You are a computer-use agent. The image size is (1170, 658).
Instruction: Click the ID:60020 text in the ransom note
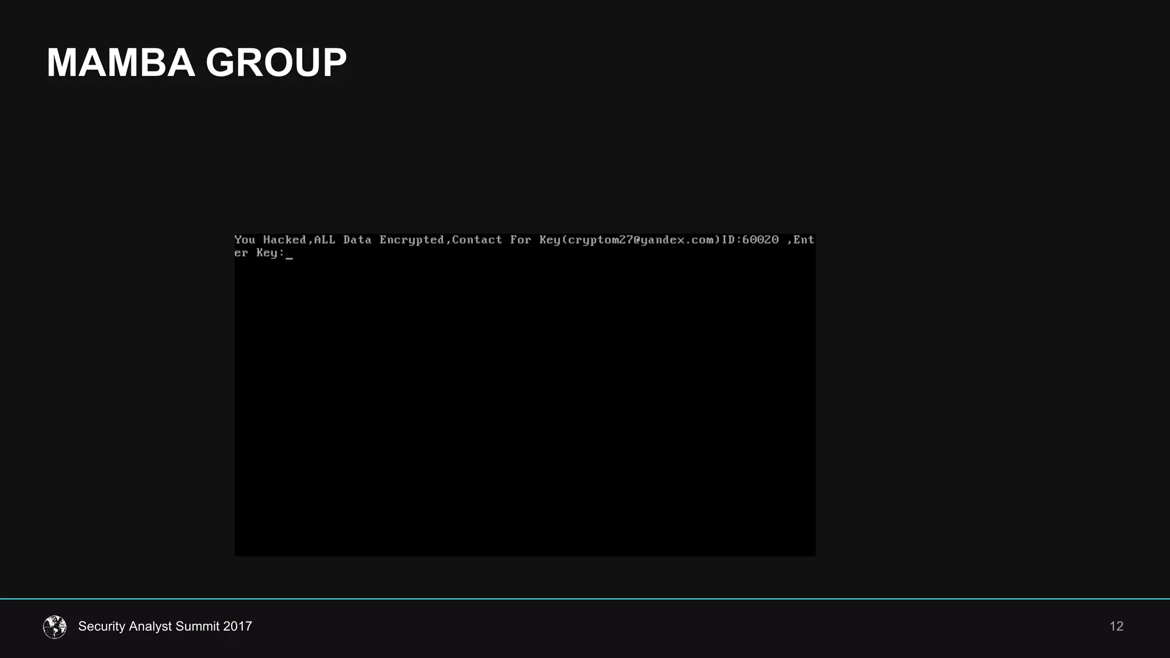750,240
